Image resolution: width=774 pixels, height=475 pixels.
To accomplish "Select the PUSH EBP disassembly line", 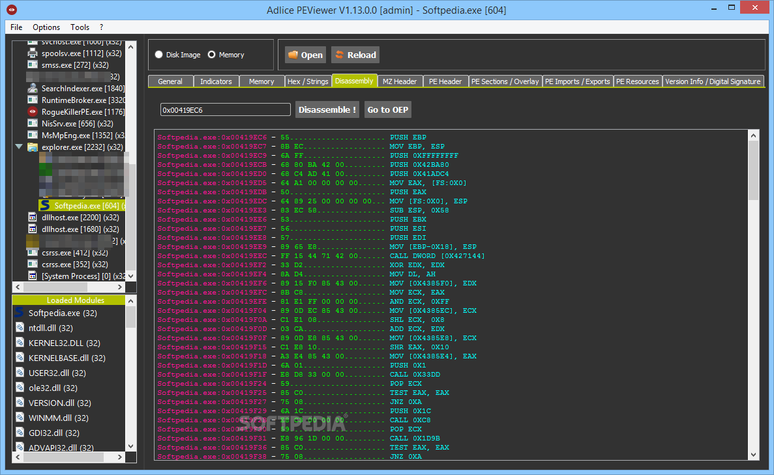I will pos(408,137).
